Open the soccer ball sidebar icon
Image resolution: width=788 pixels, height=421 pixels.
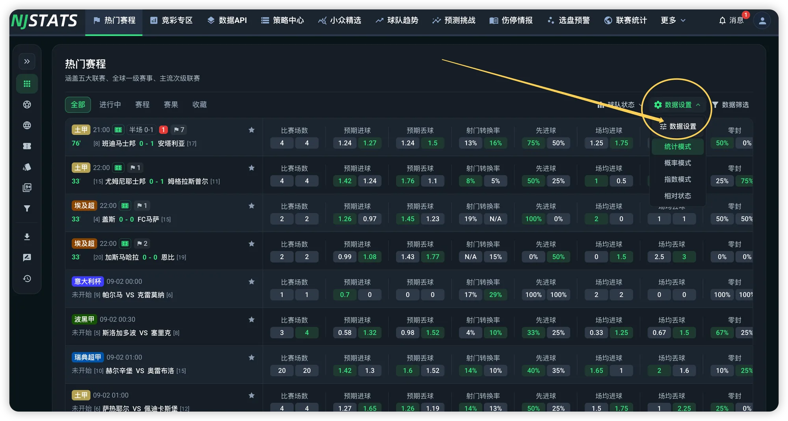pyautogui.click(x=27, y=104)
